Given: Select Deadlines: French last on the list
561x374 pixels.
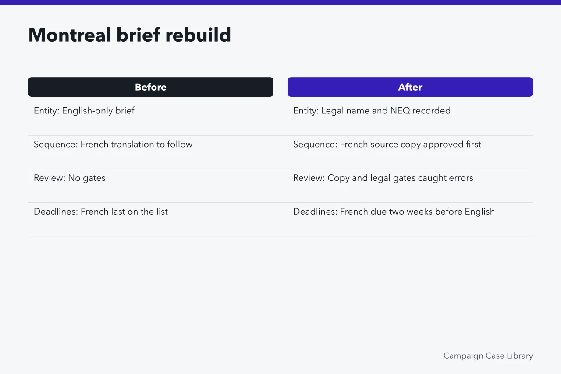Looking at the screenshot, I should 151,220.
